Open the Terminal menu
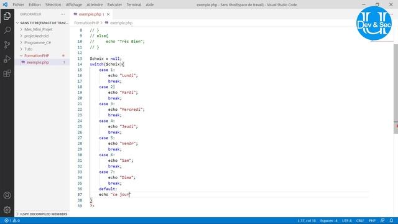 coord(134,4)
